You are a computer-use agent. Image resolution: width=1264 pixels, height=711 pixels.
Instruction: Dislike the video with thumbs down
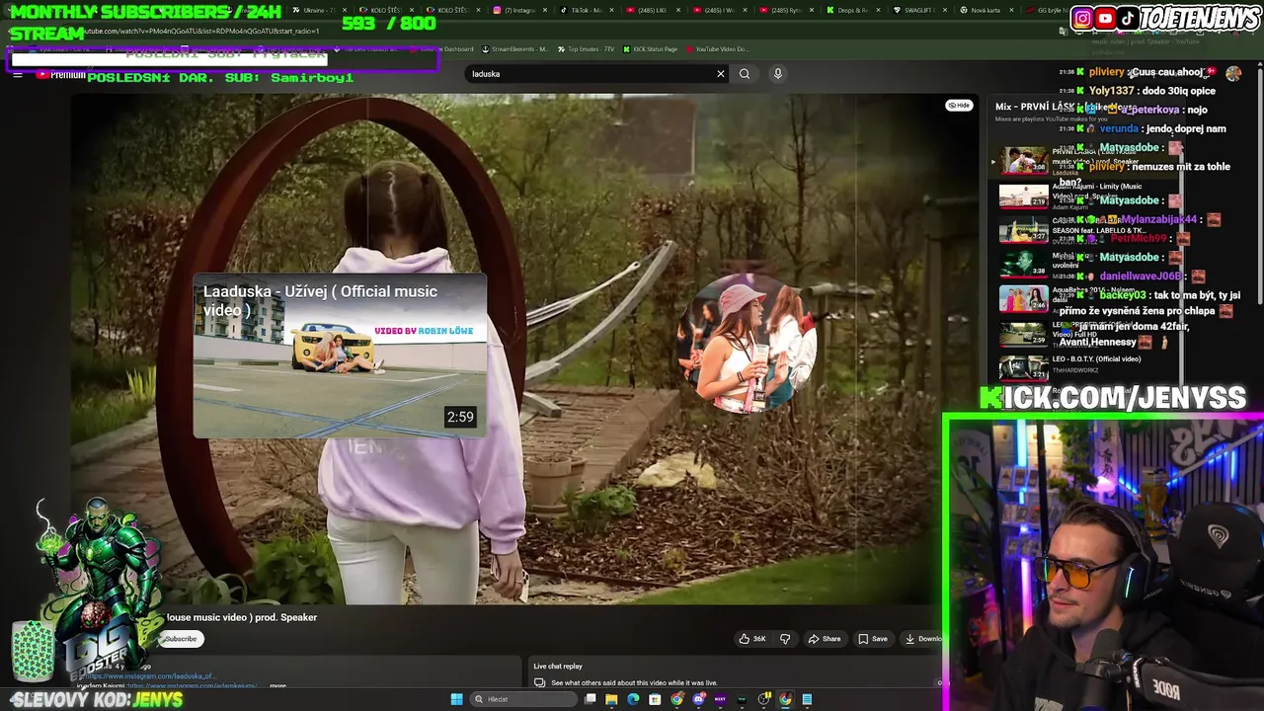click(x=785, y=639)
